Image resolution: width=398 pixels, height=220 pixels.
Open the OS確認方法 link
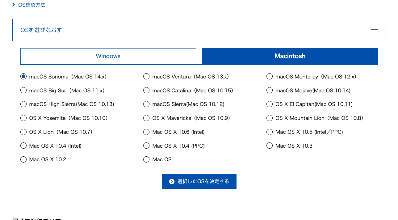point(29,5)
